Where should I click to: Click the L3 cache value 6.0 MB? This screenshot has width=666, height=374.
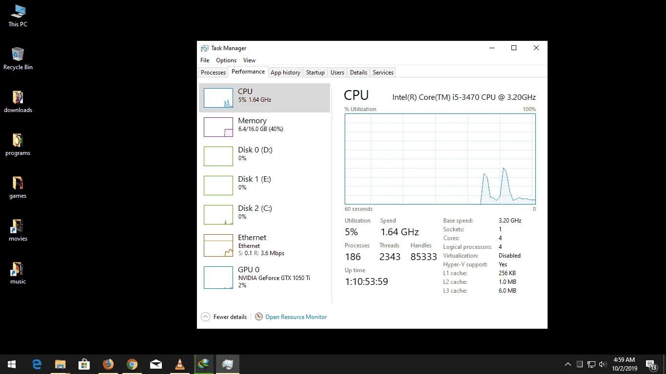point(507,291)
